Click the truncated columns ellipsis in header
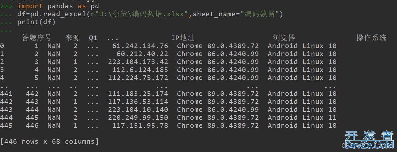 112,38
